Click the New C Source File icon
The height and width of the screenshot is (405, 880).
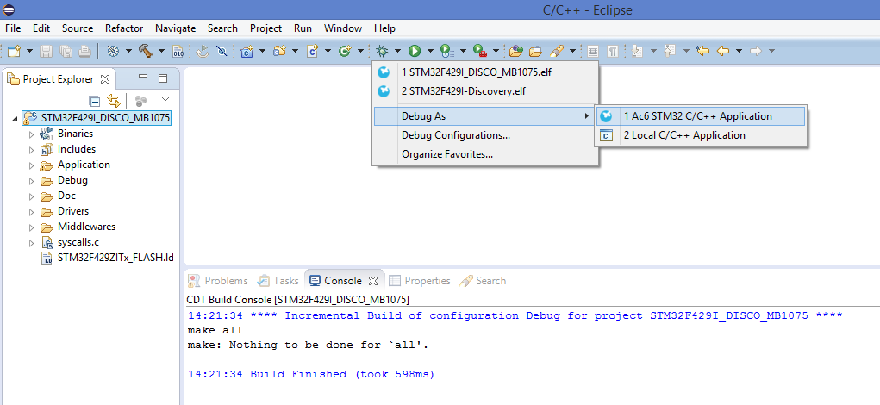(x=313, y=51)
